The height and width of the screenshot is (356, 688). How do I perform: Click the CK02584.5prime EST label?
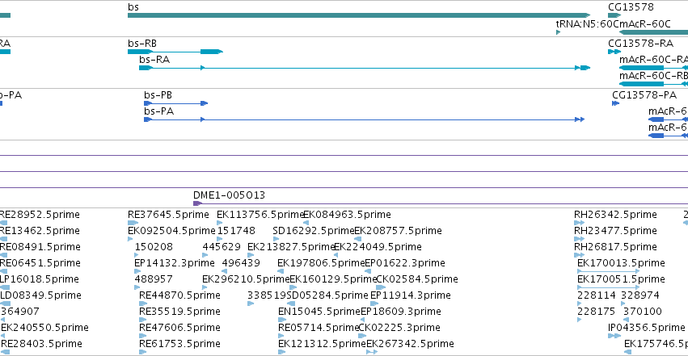pyautogui.click(x=417, y=279)
